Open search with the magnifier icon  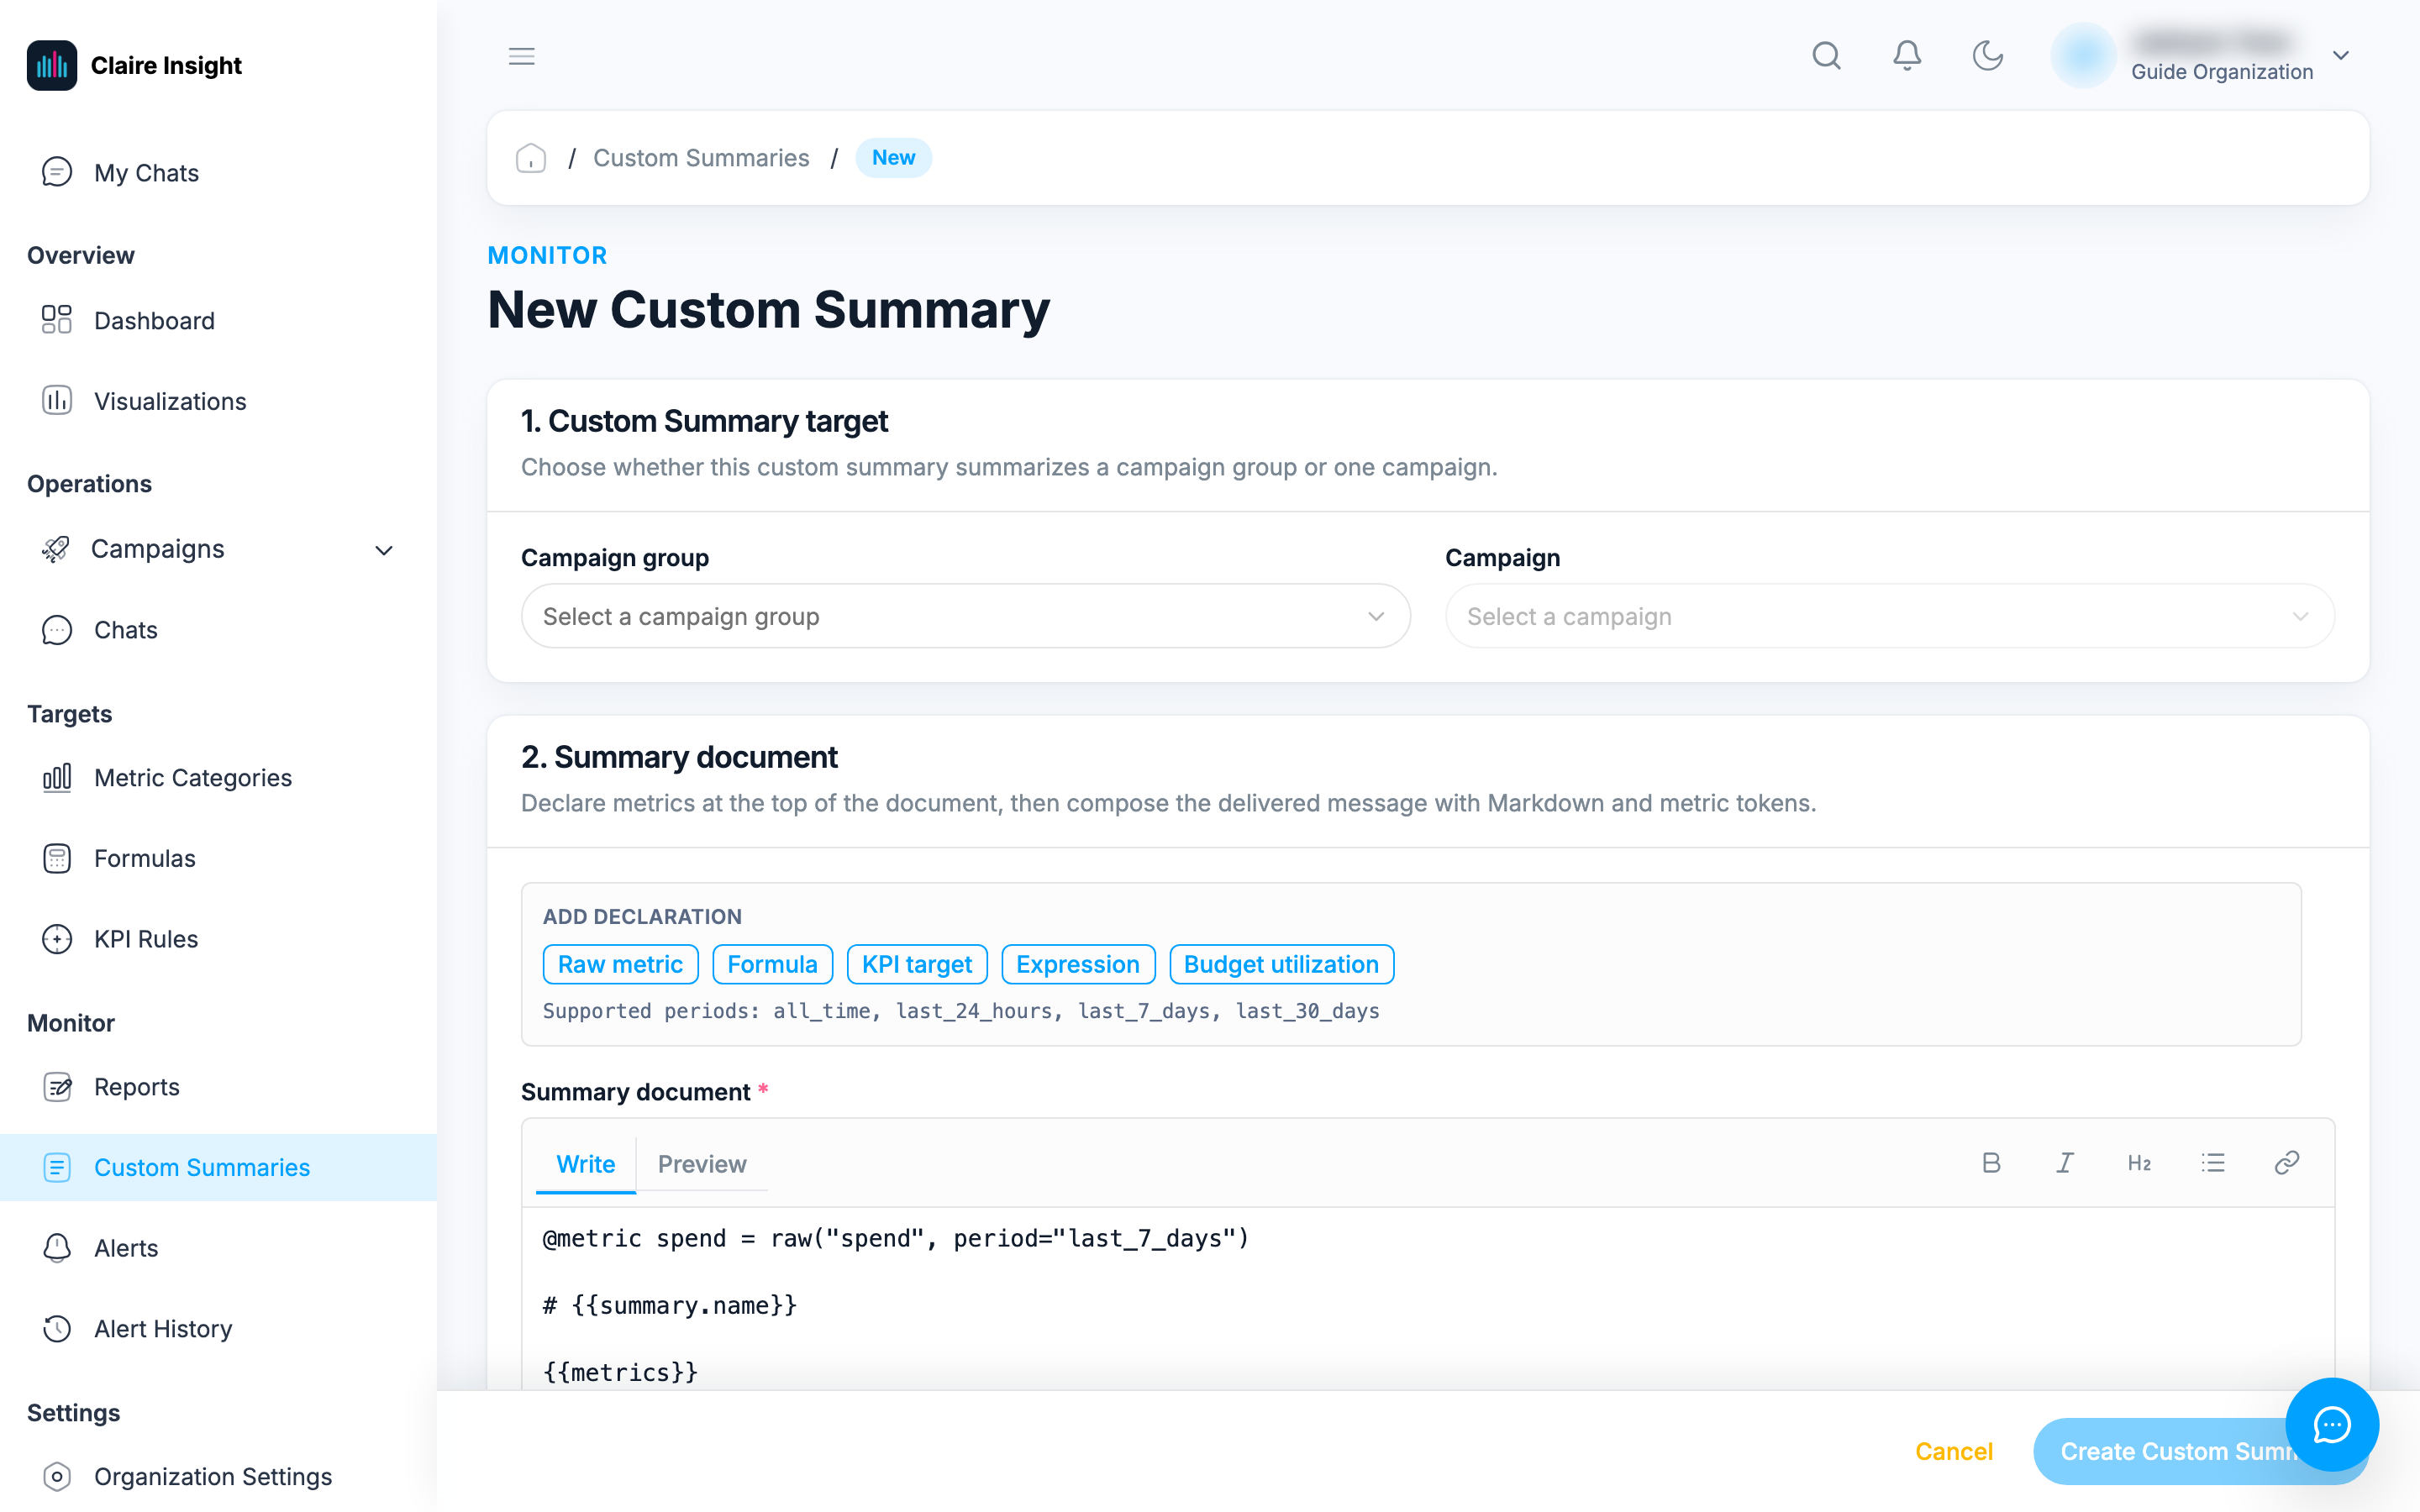coord(1826,56)
